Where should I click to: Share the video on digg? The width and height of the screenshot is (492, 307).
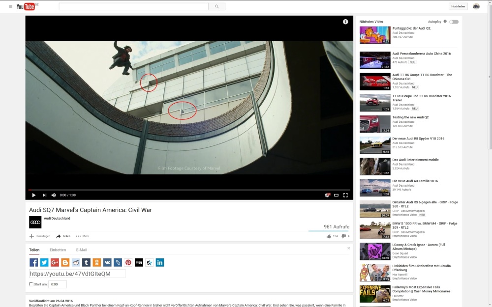point(139,262)
